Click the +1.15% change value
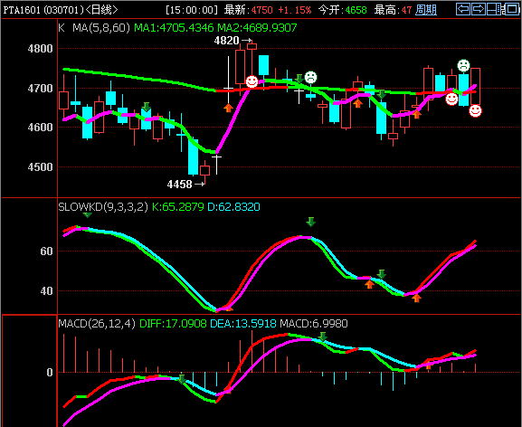The height and width of the screenshot is (427, 522). (x=295, y=10)
